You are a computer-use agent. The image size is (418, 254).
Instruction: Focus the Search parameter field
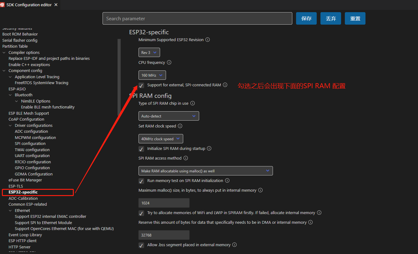point(197,18)
